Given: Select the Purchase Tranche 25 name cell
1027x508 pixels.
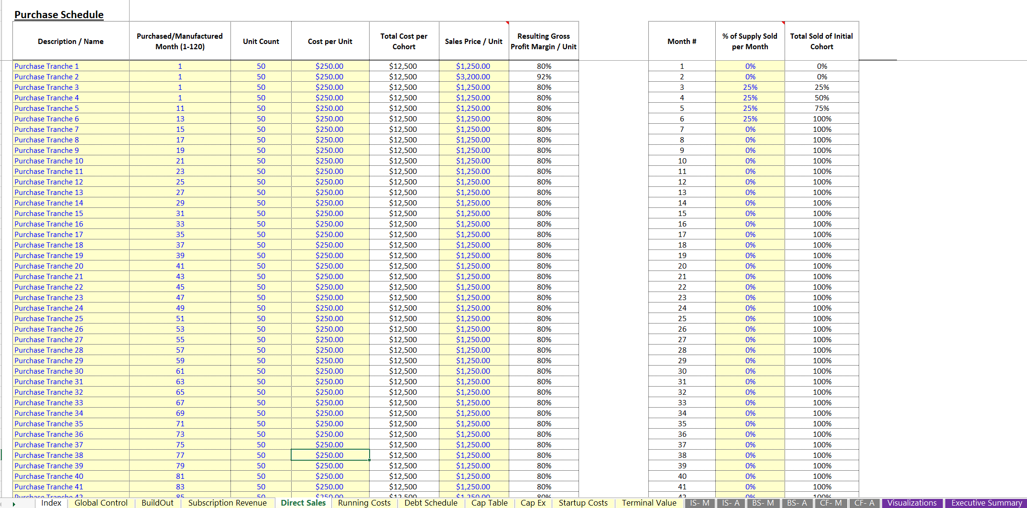Looking at the screenshot, I should tap(71, 318).
